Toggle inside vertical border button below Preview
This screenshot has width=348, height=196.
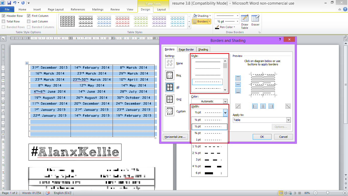coord(263,106)
